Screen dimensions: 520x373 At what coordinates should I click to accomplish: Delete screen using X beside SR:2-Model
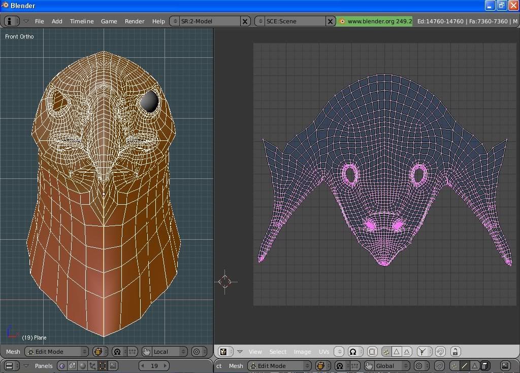coord(245,21)
